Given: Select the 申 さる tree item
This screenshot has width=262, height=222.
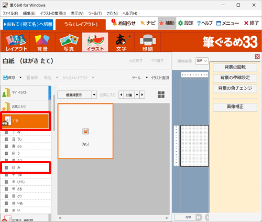Looking at the screenshot, I should (26, 189).
